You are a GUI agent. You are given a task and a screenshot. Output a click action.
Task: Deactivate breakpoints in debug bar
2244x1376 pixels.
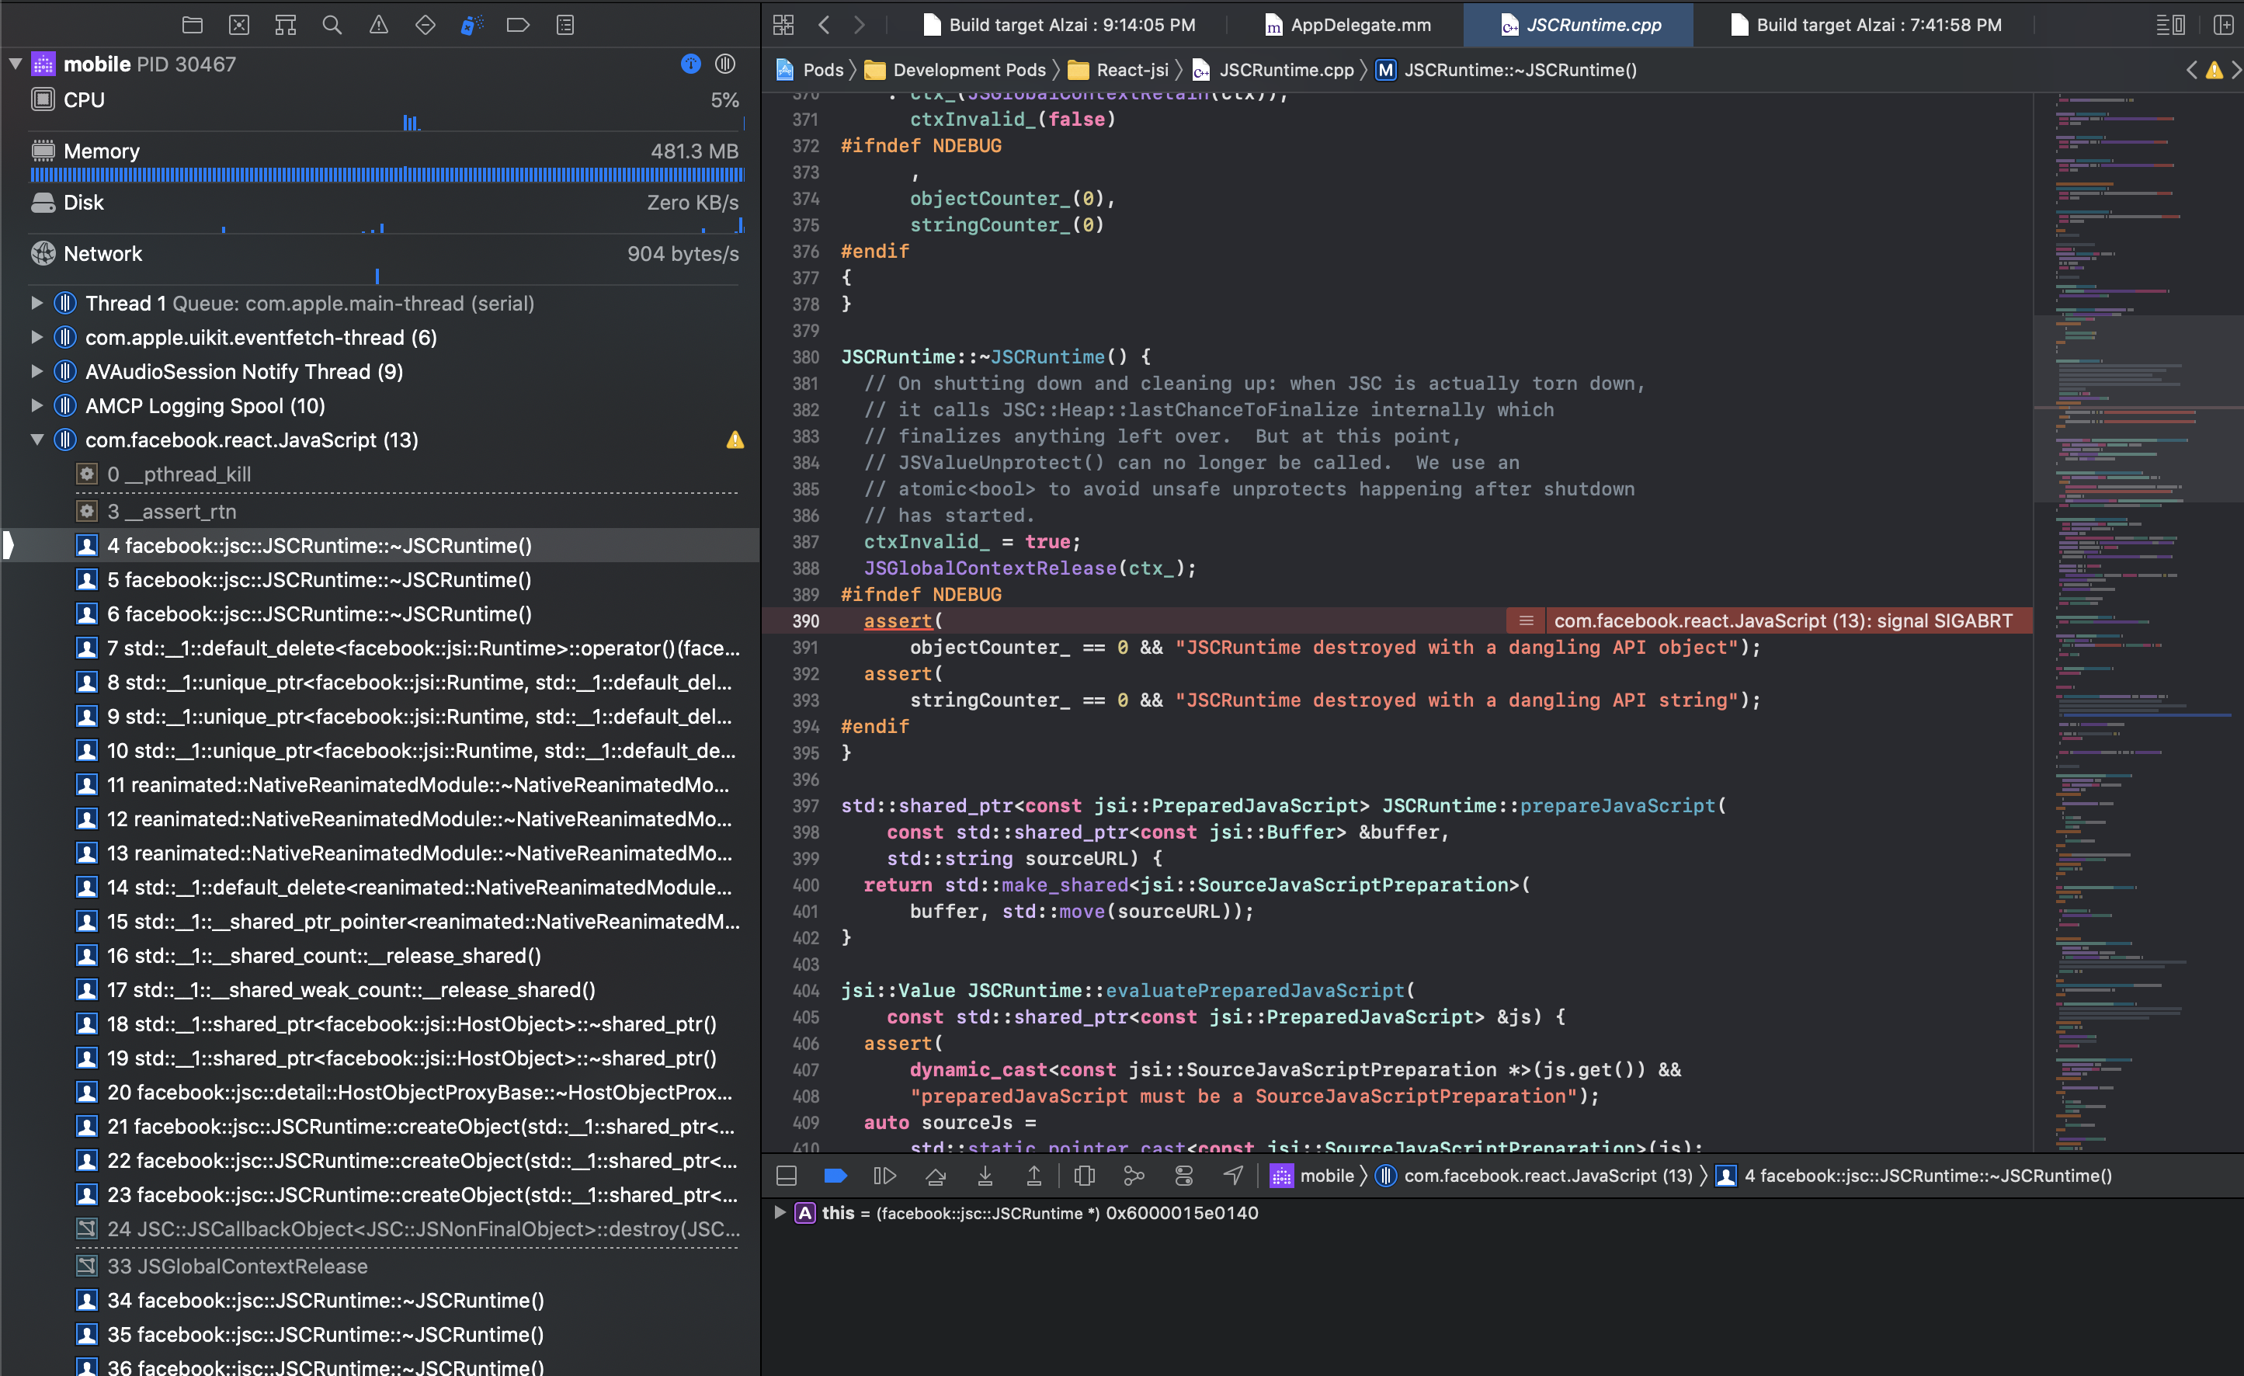tap(835, 1176)
